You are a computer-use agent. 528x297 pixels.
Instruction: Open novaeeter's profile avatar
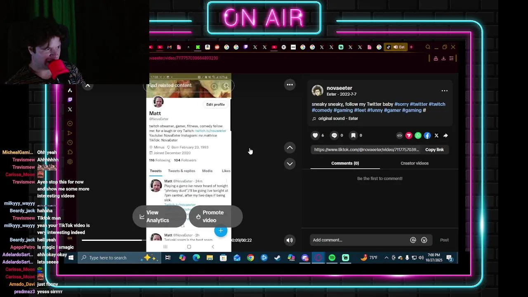click(x=318, y=91)
